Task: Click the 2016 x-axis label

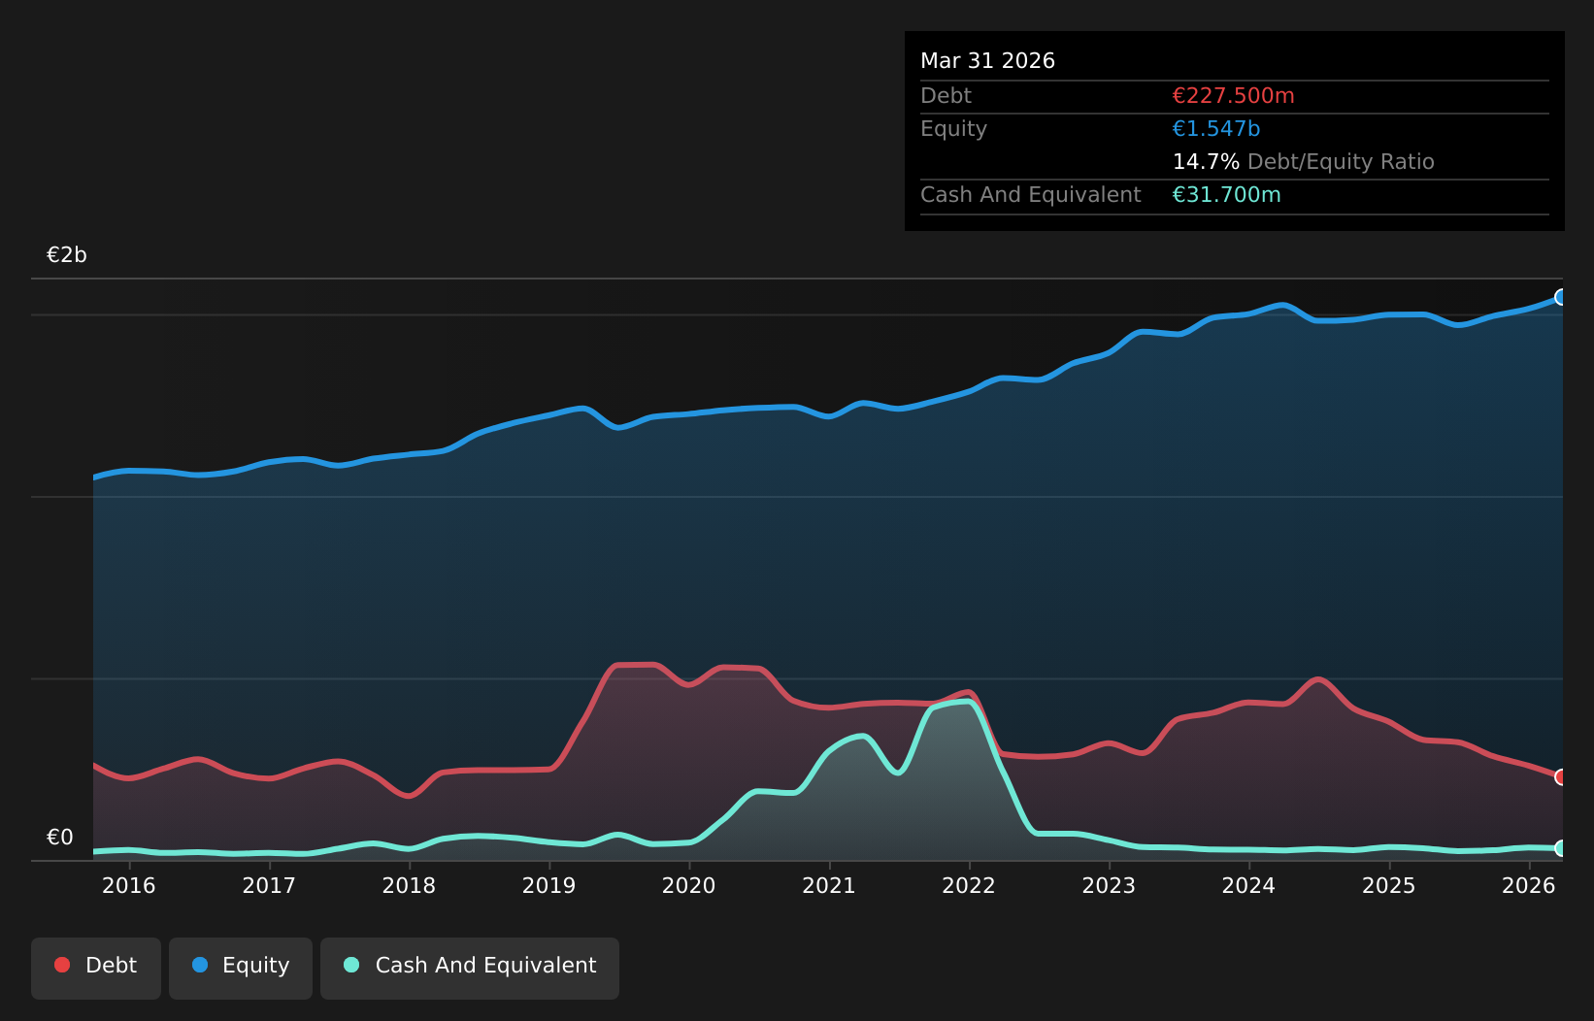Action: click(129, 885)
